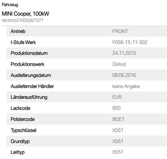Select the FRONT drive value

coord(120,31)
